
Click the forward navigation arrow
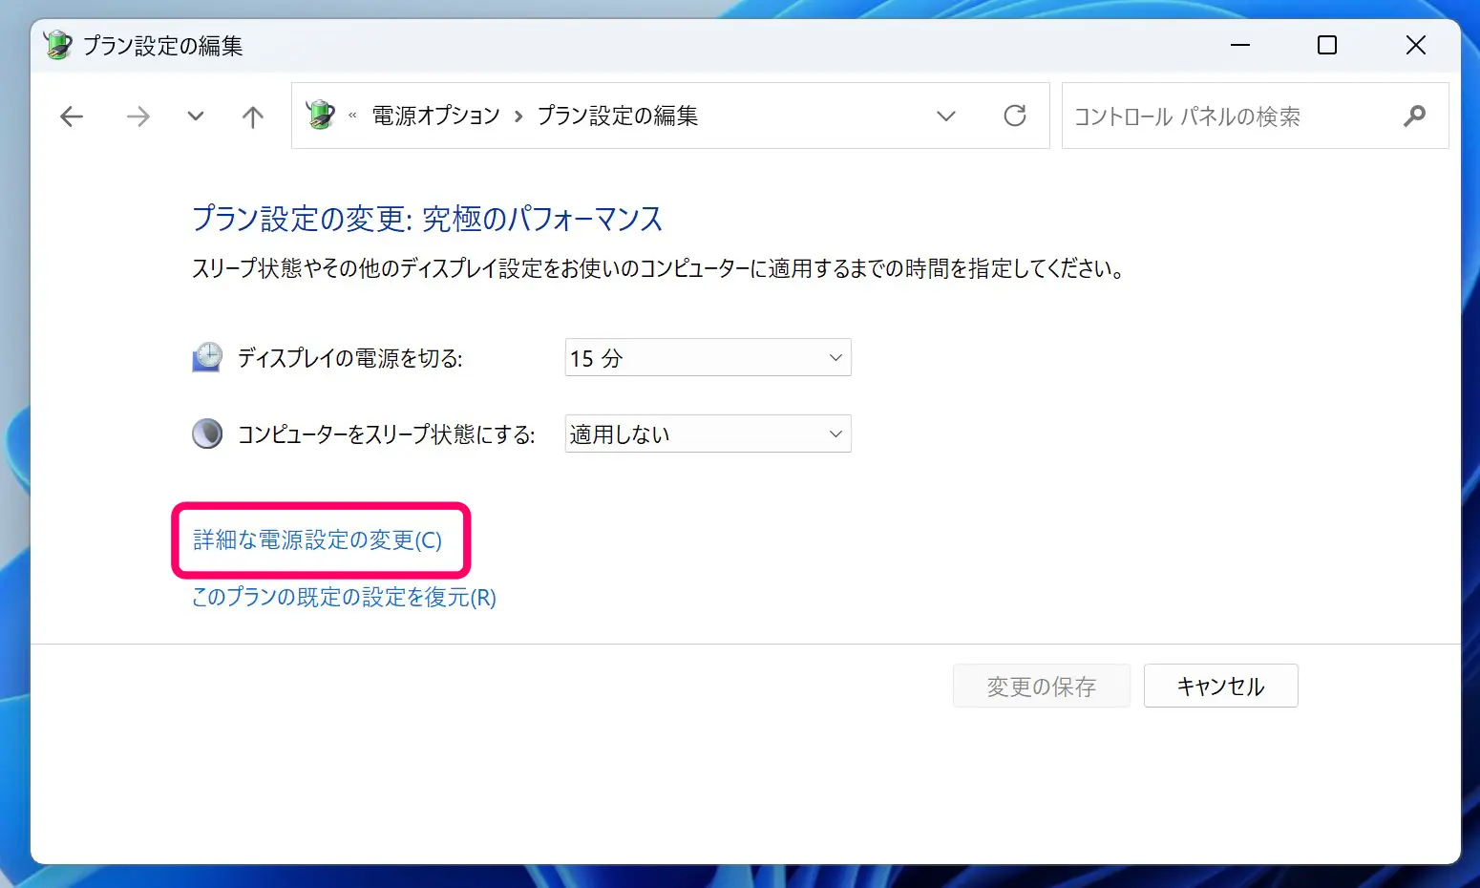pyautogui.click(x=138, y=116)
